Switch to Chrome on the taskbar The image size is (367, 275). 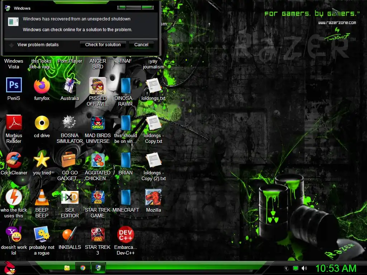pos(83,268)
